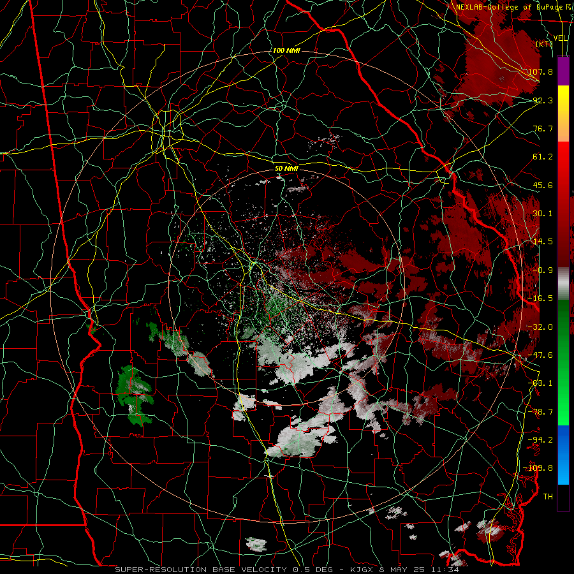
Task: Click the 76.7 legend value
Action: tap(543, 128)
